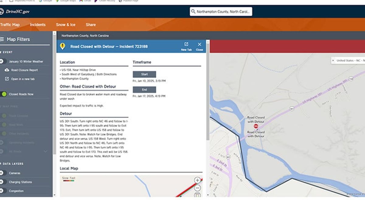Image resolution: width=365 pixels, height=200 pixels.
Task: Toggle January 10 Winter Weather filter
Action: tap(2, 61)
